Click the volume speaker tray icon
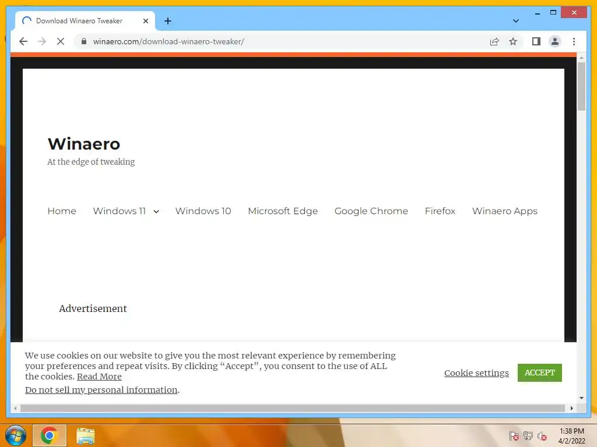Viewport: 597px width, 447px height. (542, 436)
